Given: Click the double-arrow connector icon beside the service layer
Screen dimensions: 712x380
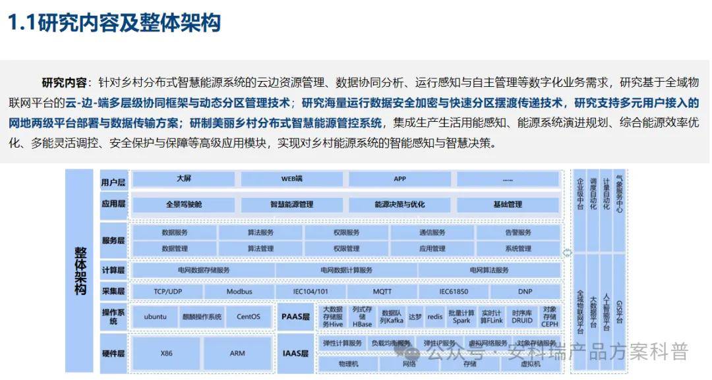Looking at the screenshot, I should click(566, 252).
